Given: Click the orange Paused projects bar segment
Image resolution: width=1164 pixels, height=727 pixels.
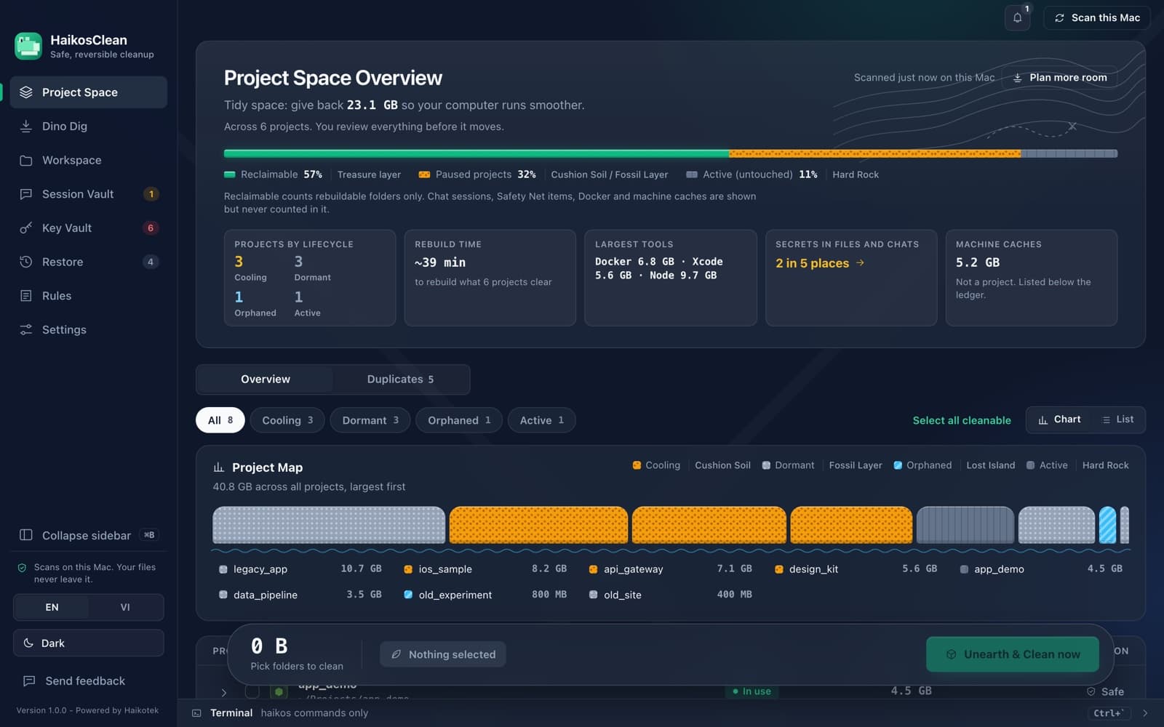Looking at the screenshot, I should 875,153.
